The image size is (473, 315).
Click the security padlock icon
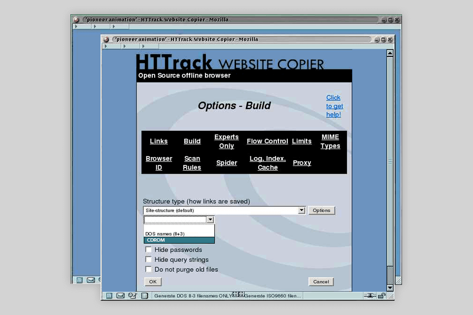[382, 296]
